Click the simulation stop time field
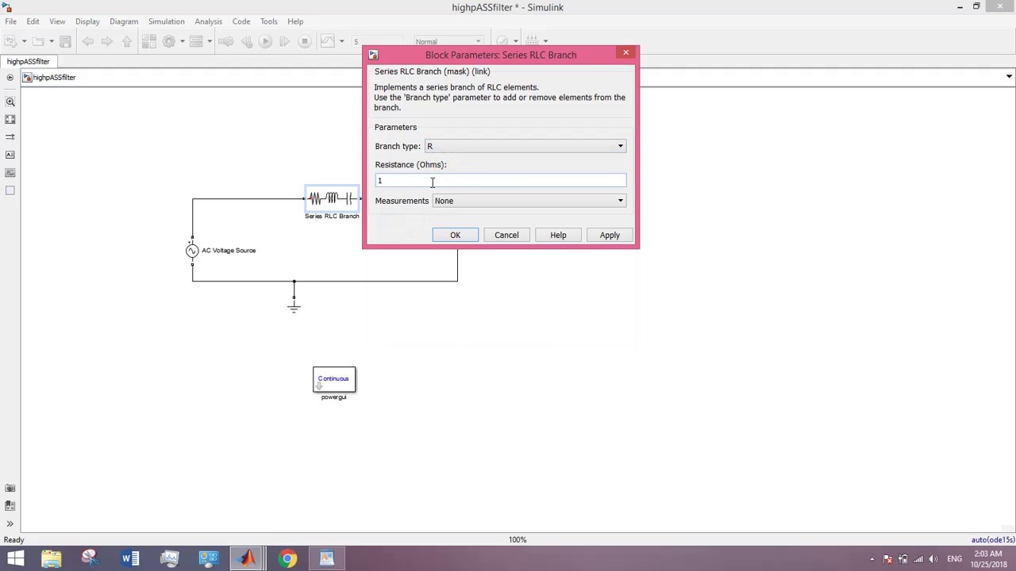 [x=378, y=41]
